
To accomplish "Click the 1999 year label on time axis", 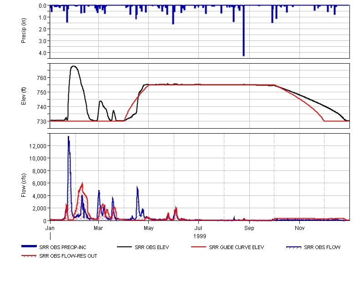I will 200,236.
